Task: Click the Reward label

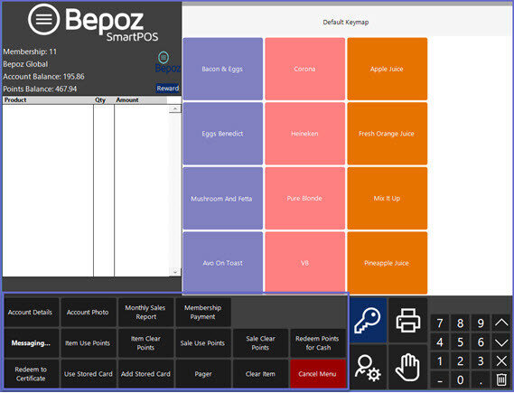Action: point(167,89)
